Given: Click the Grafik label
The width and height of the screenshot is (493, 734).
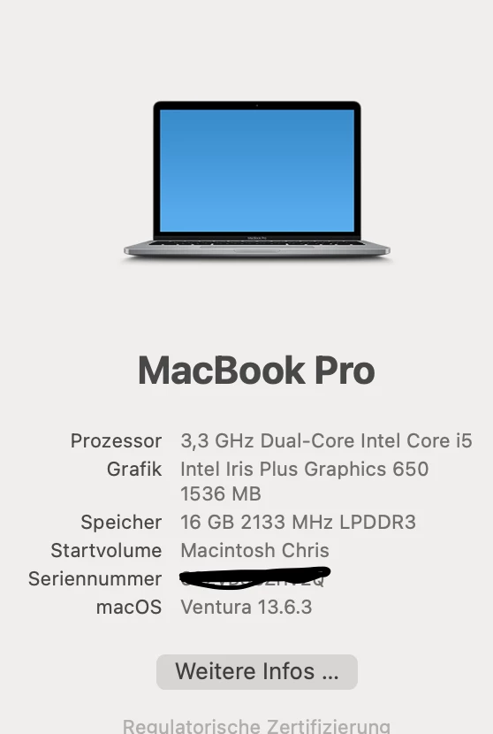Looking at the screenshot, I should coord(134,469).
